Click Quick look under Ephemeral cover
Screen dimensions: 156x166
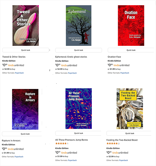(79, 50)
